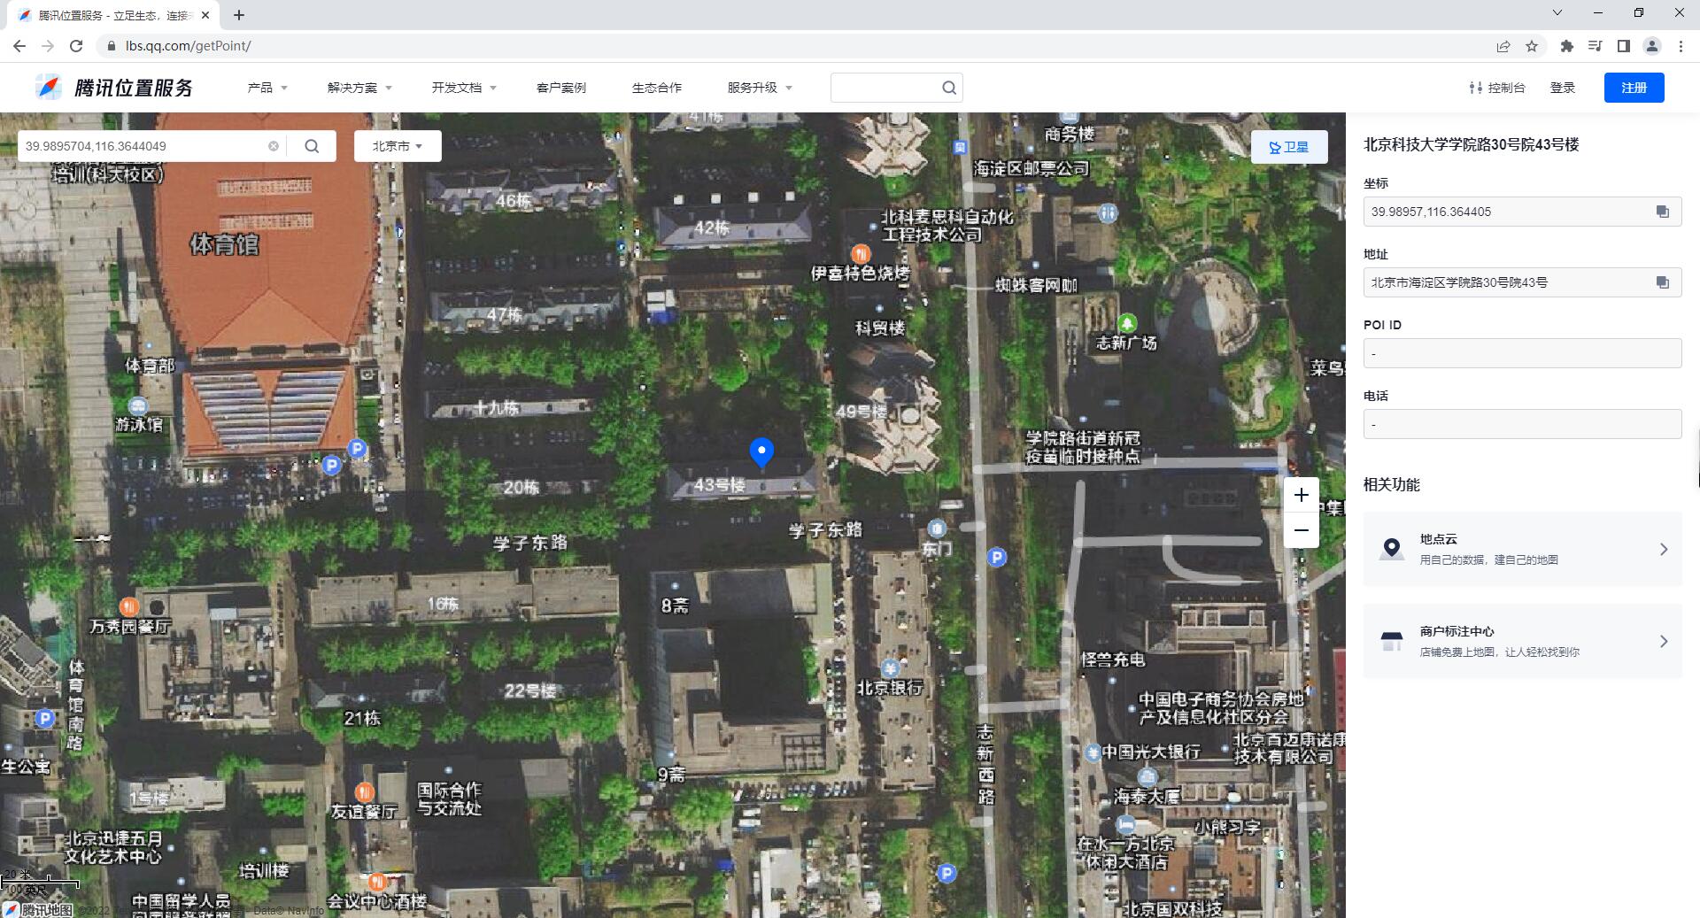
Task: Open the 商户标注中心 feature card
Action: point(1522,641)
